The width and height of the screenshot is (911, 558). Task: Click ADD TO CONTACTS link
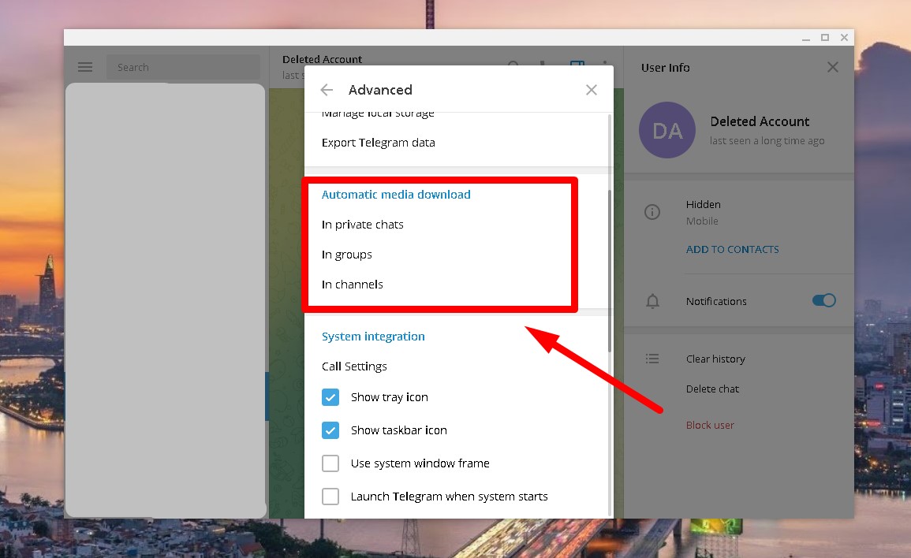732,250
